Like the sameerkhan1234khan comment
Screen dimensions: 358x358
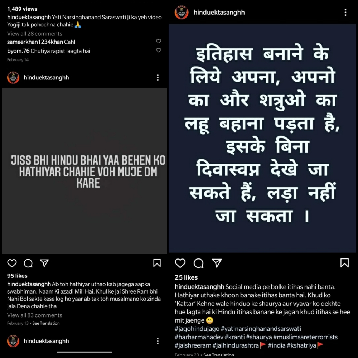pos(159,41)
